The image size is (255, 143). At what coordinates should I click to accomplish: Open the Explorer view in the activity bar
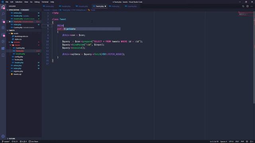pyautogui.click(x=3, y=7)
